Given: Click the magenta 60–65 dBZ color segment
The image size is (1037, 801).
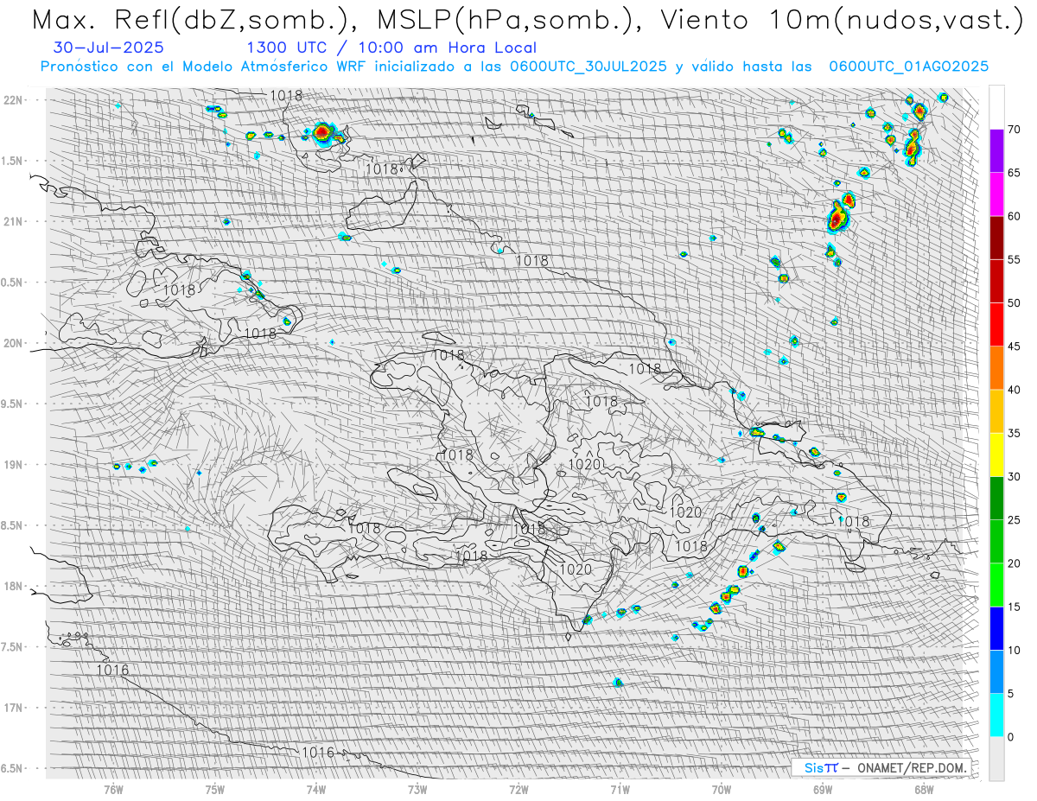Looking at the screenshot, I should [996, 194].
